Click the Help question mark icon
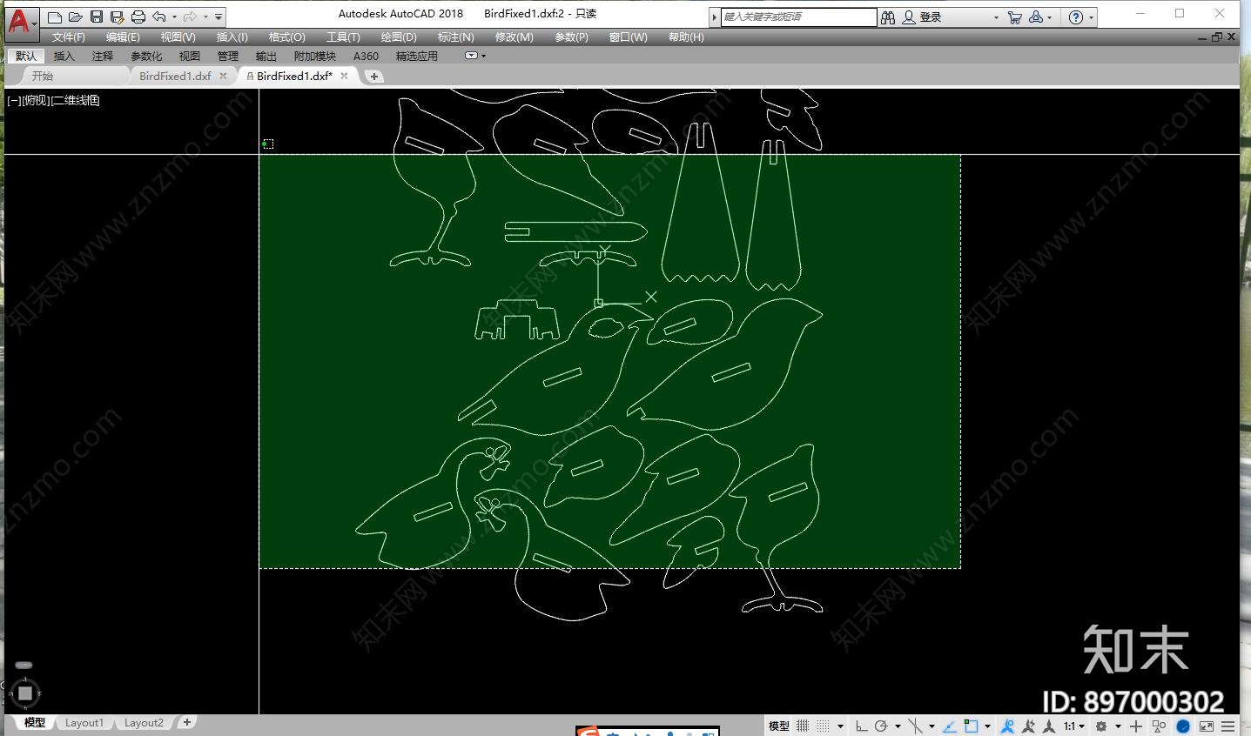 pos(1076,17)
